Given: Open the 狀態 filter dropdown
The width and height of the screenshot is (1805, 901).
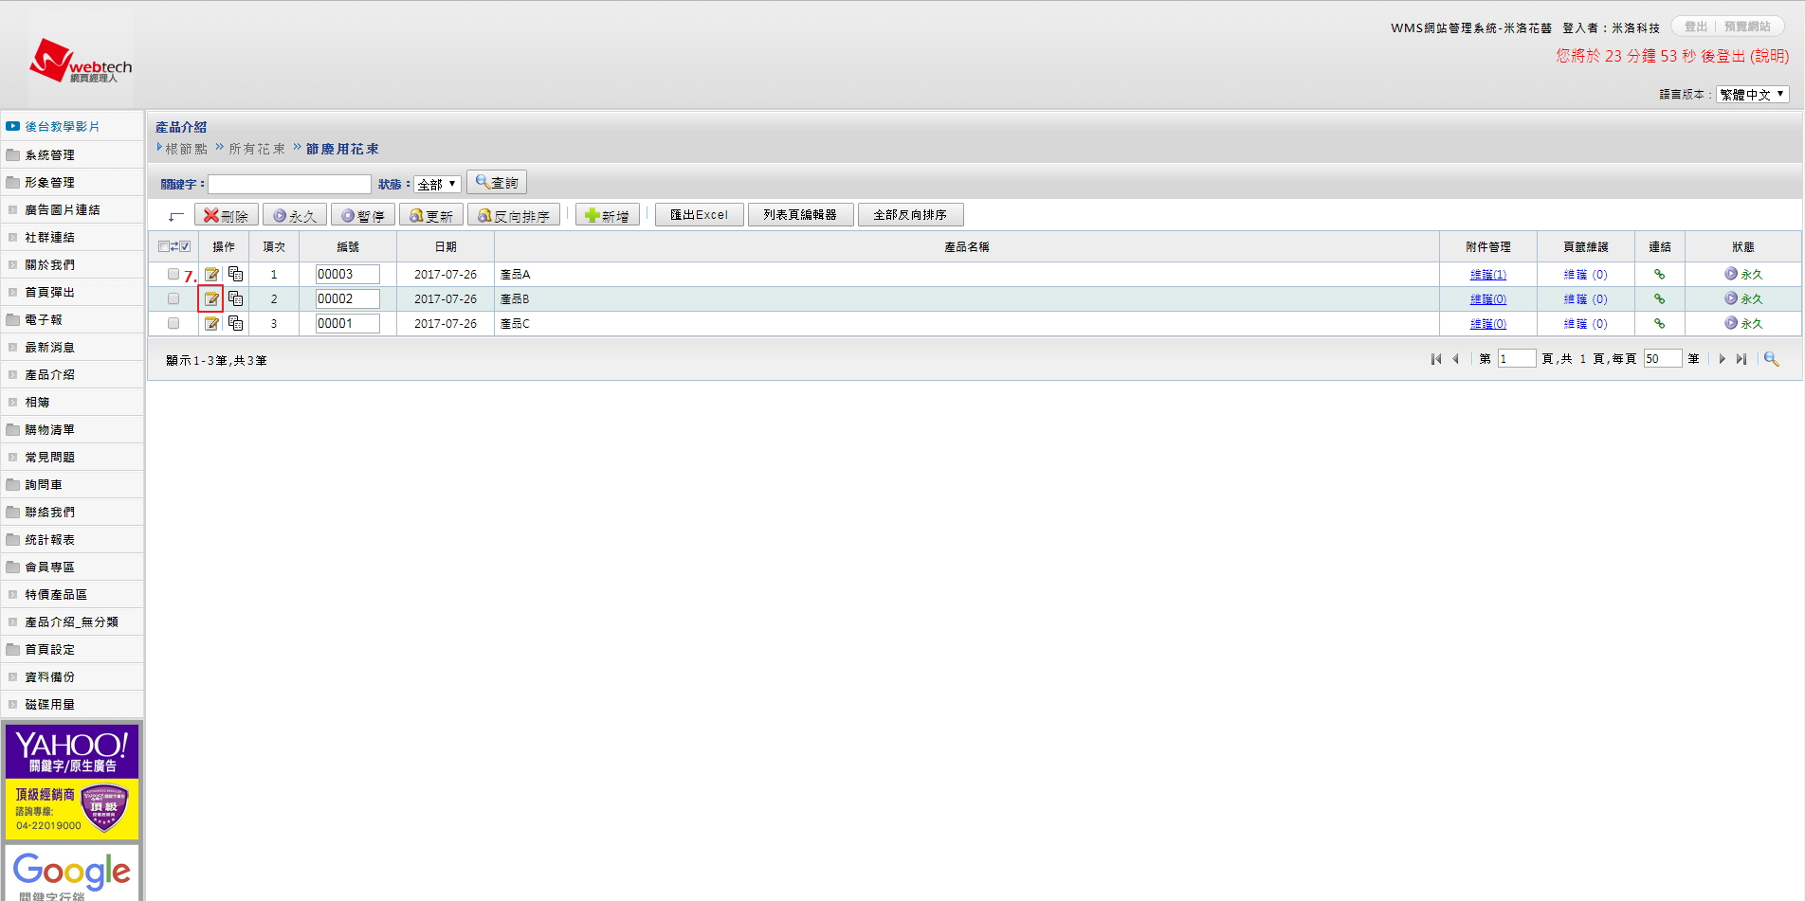Looking at the screenshot, I should [x=437, y=184].
